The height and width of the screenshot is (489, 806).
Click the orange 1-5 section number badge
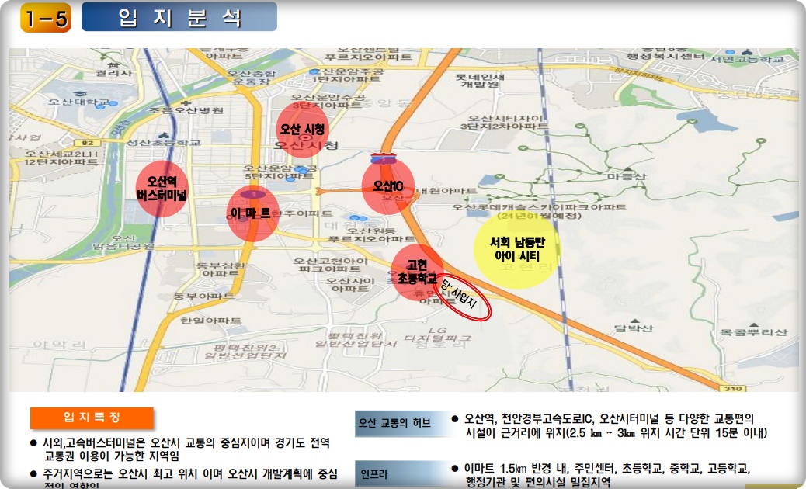coord(46,18)
